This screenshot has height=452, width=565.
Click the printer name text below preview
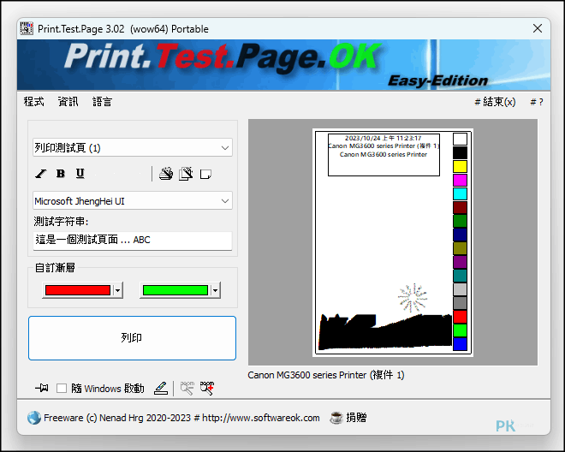pyautogui.click(x=326, y=375)
